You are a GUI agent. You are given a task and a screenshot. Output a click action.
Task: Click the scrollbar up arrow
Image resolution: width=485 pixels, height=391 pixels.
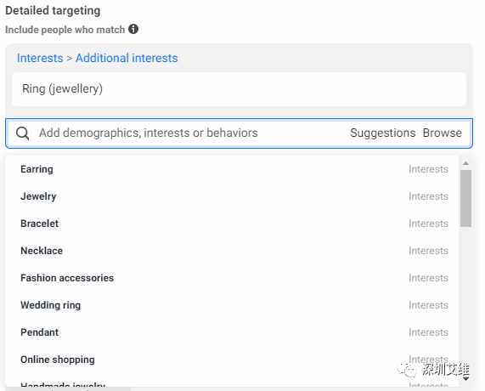click(x=465, y=163)
